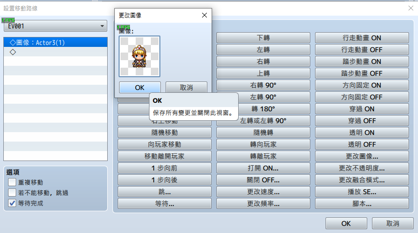Click OK in the 更改圖像 dialog
Image resolution: width=418 pixels, height=233 pixels.
click(x=139, y=88)
